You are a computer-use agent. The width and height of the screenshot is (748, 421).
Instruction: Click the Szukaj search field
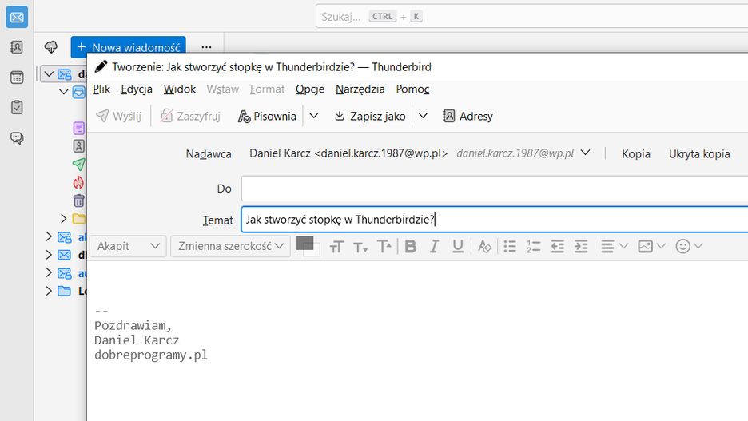click(x=531, y=17)
